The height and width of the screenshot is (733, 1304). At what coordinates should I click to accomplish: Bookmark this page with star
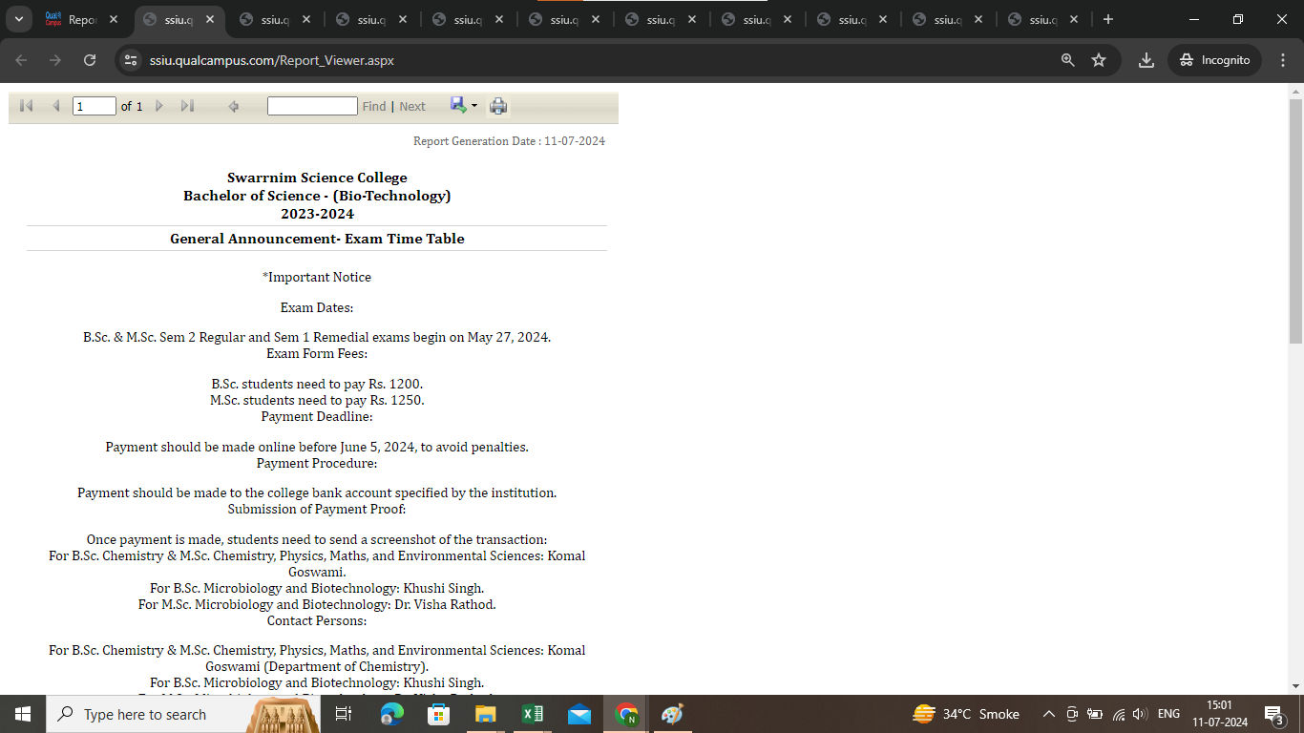pos(1099,60)
